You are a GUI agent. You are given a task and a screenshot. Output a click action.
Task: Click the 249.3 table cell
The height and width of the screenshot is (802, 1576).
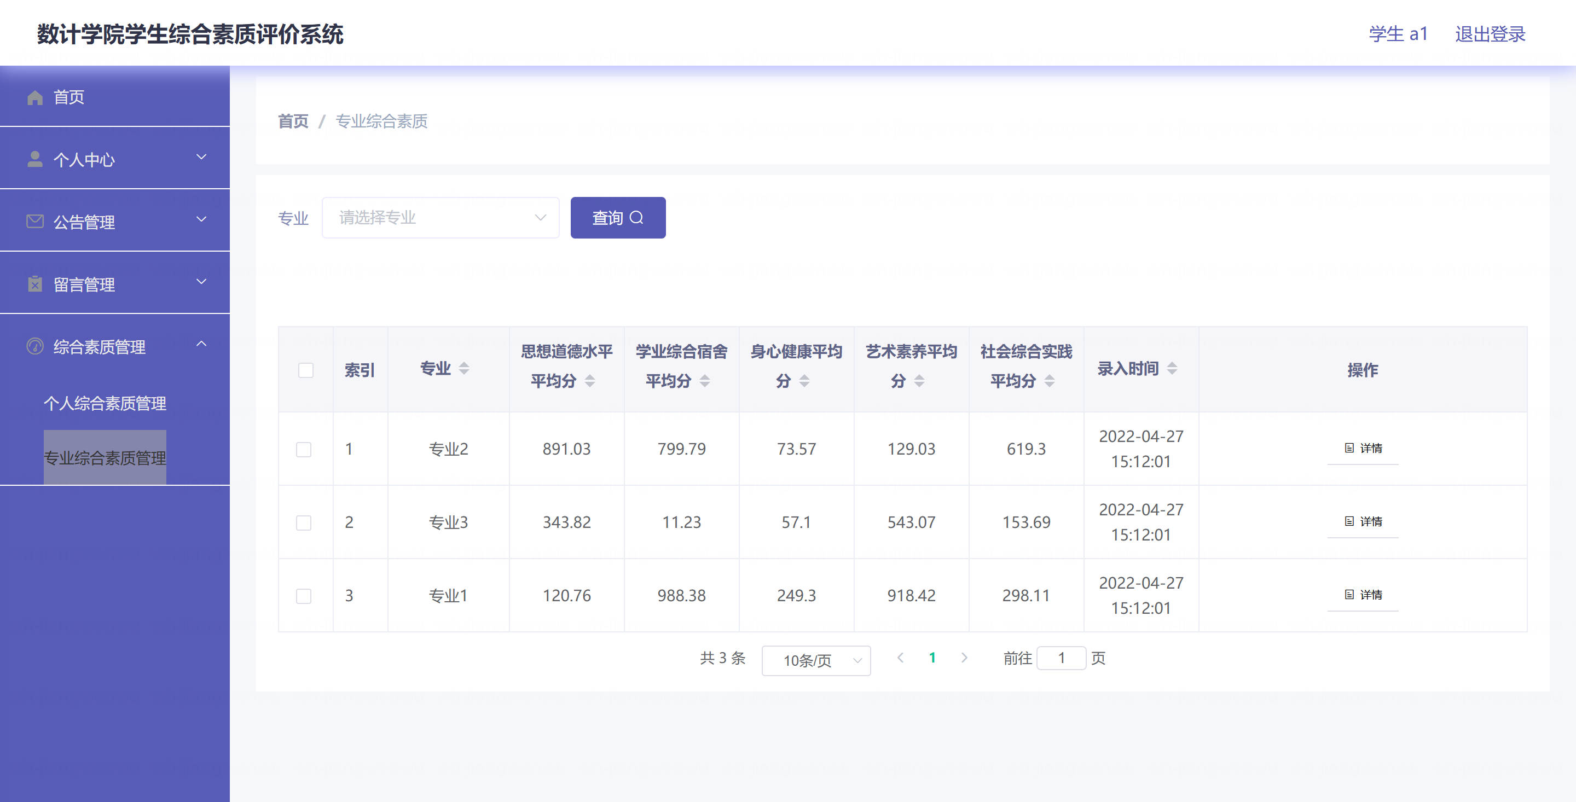(x=797, y=596)
